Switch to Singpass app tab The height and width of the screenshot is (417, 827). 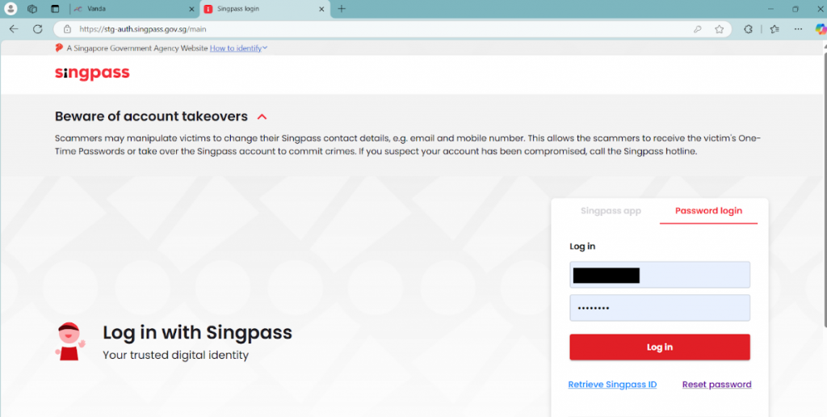coord(611,211)
